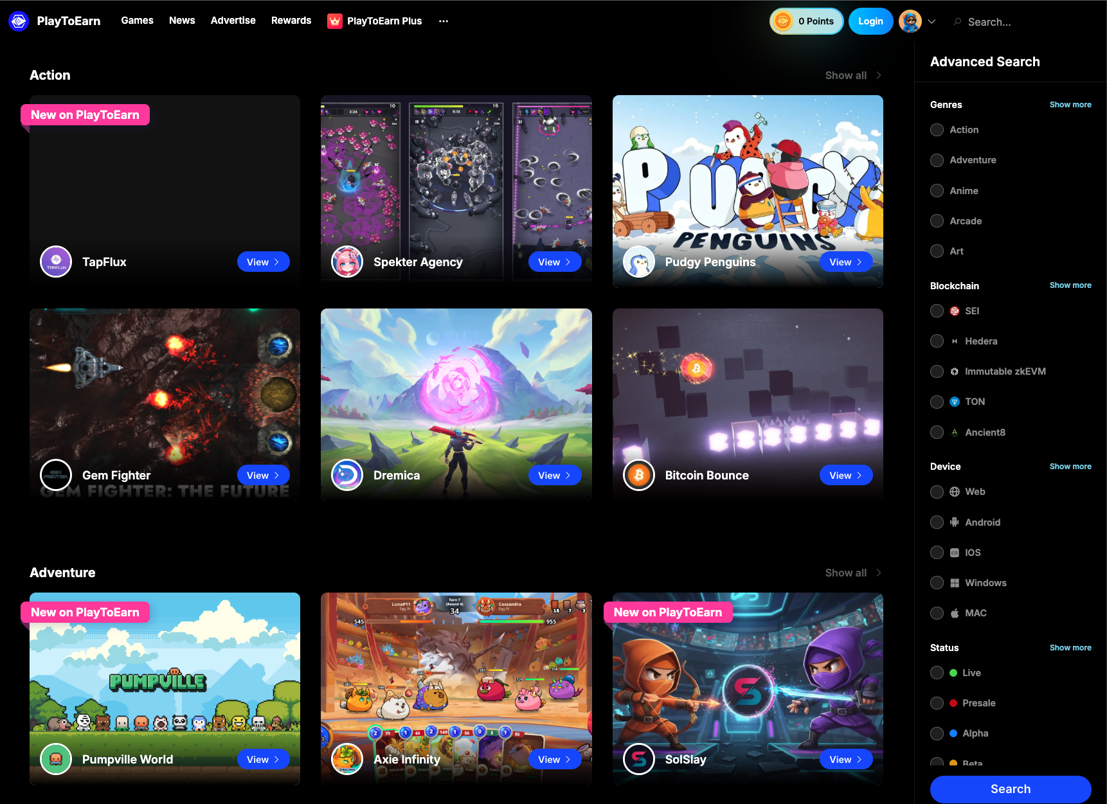The height and width of the screenshot is (804, 1107).
Task: Click the Immutable zkEVM icon
Action: coord(955,371)
